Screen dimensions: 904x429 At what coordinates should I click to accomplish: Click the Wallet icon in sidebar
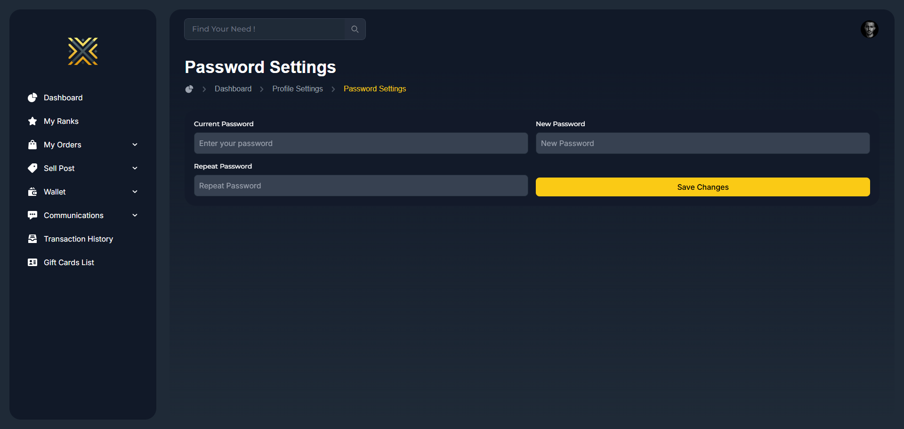click(32, 192)
